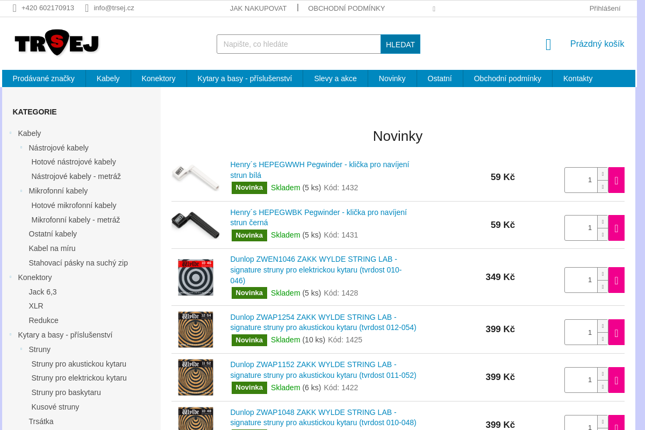Decrease quantity for HEPEGWWH Pegwinder
The width and height of the screenshot is (645, 430).
[603, 187]
